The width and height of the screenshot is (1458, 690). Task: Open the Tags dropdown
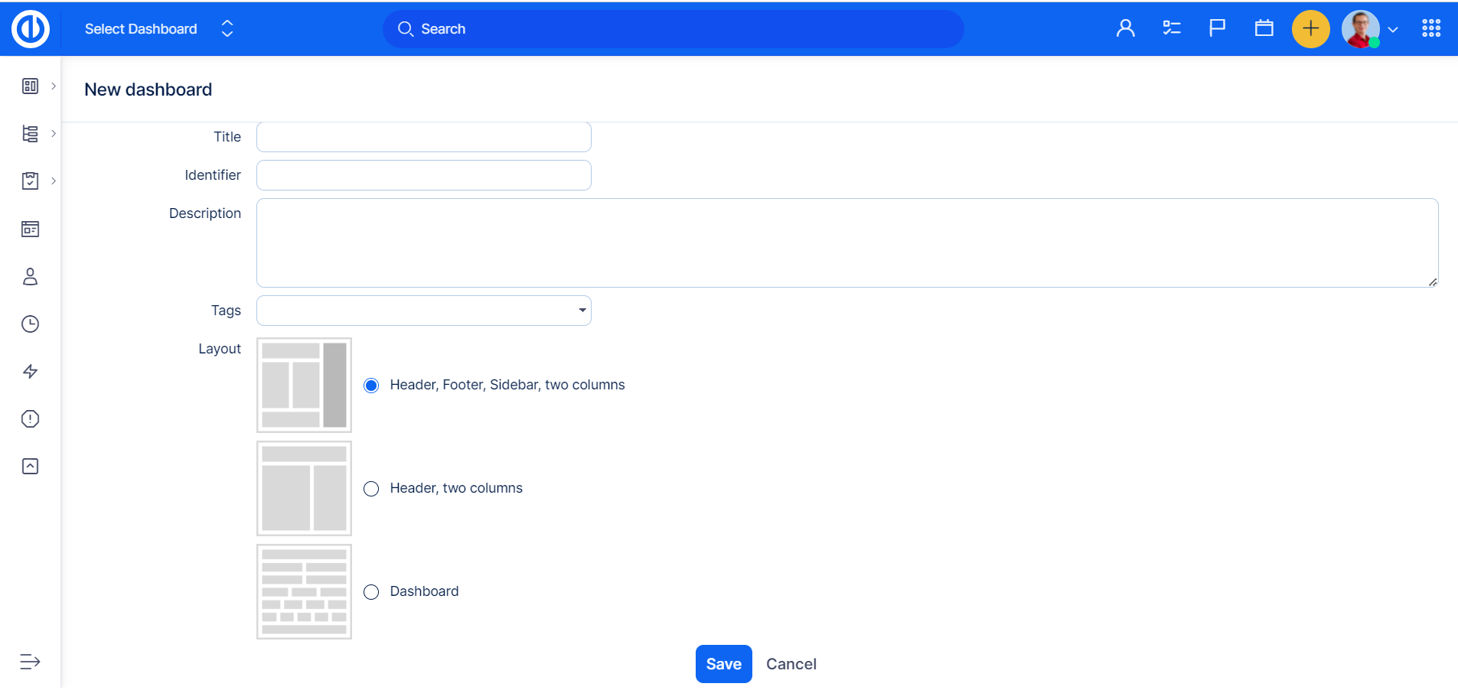(423, 311)
